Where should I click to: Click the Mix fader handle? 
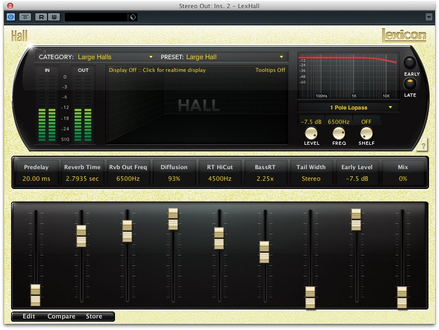point(402,297)
